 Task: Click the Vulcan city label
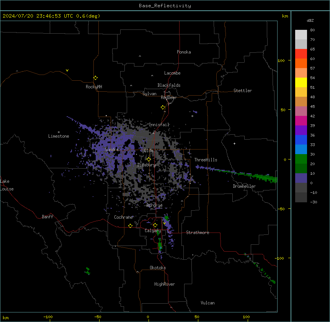tap(207, 303)
